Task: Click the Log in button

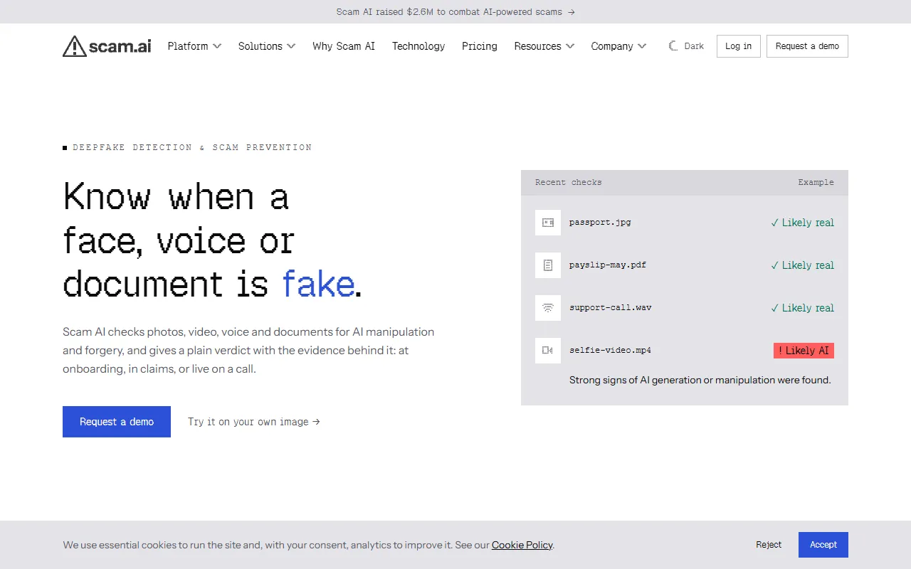Action: tap(739, 46)
